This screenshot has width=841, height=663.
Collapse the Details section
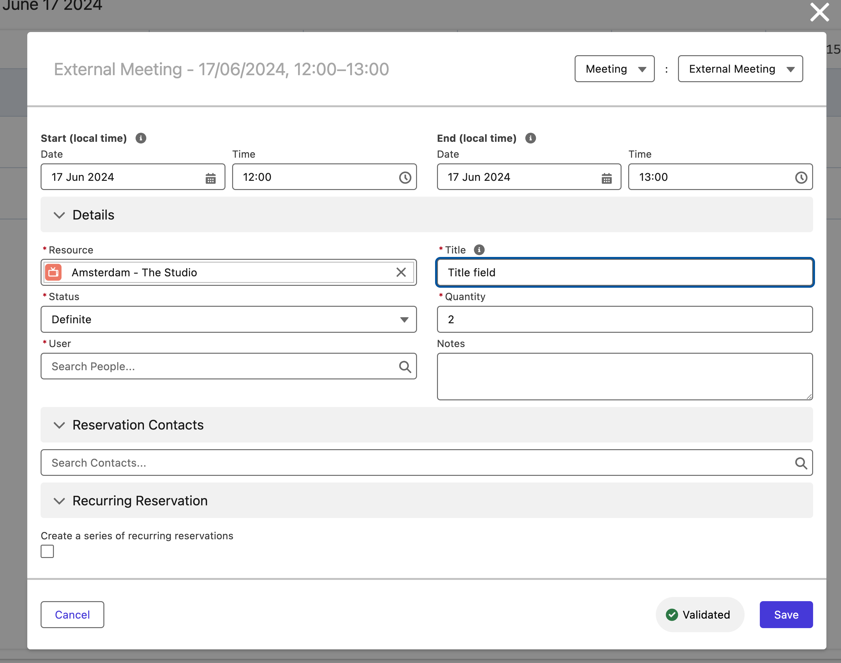(x=59, y=215)
